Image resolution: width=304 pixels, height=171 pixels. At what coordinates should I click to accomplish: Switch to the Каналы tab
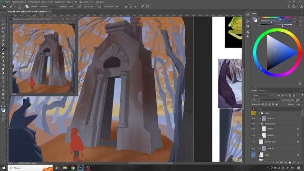[x=262, y=90]
